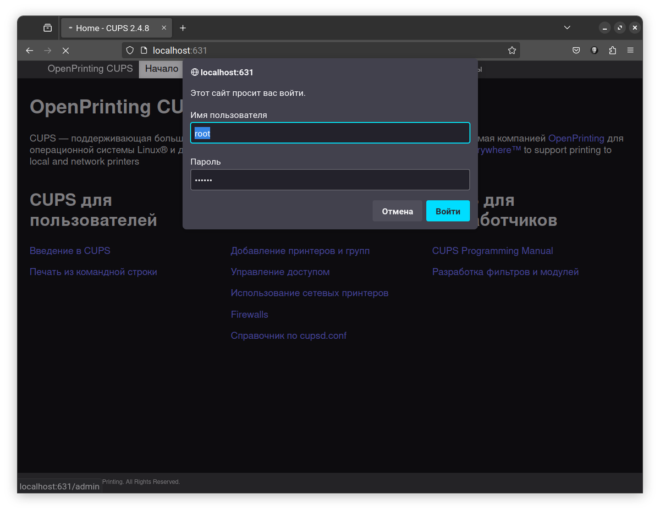Click the Войти button
Image resolution: width=660 pixels, height=512 pixels.
click(448, 211)
